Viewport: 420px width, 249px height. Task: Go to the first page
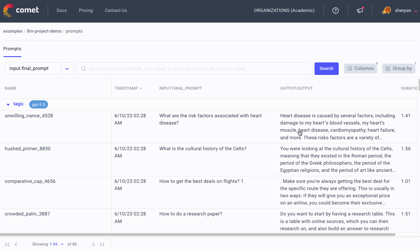(8, 244)
